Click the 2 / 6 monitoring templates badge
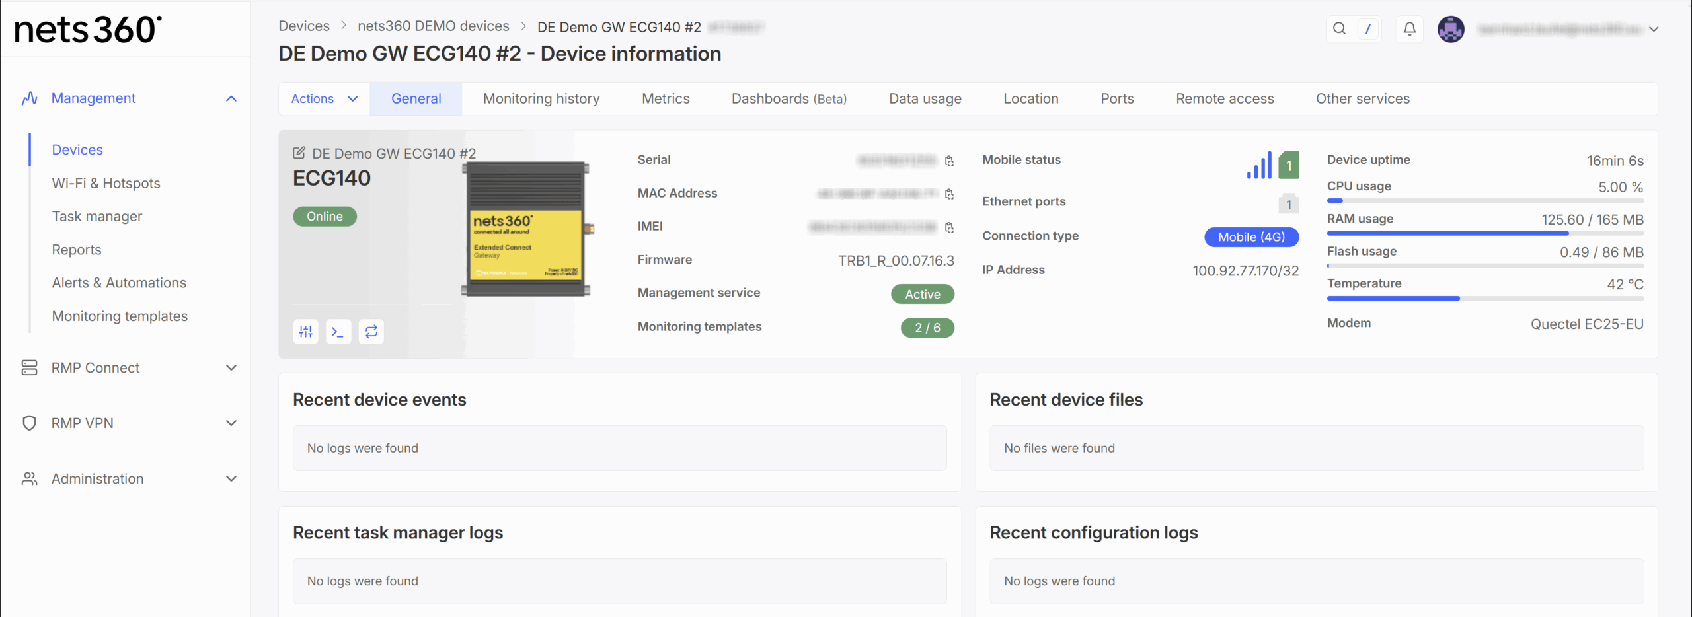Viewport: 1692px width, 617px height. [927, 328]
